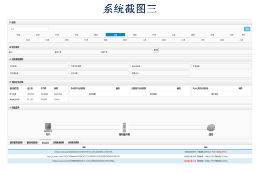Screen dimensions: 259x172
Task: Click the list icon beside 指标交互过程 header
Action: pyautogui.click(x=10, y=82)
